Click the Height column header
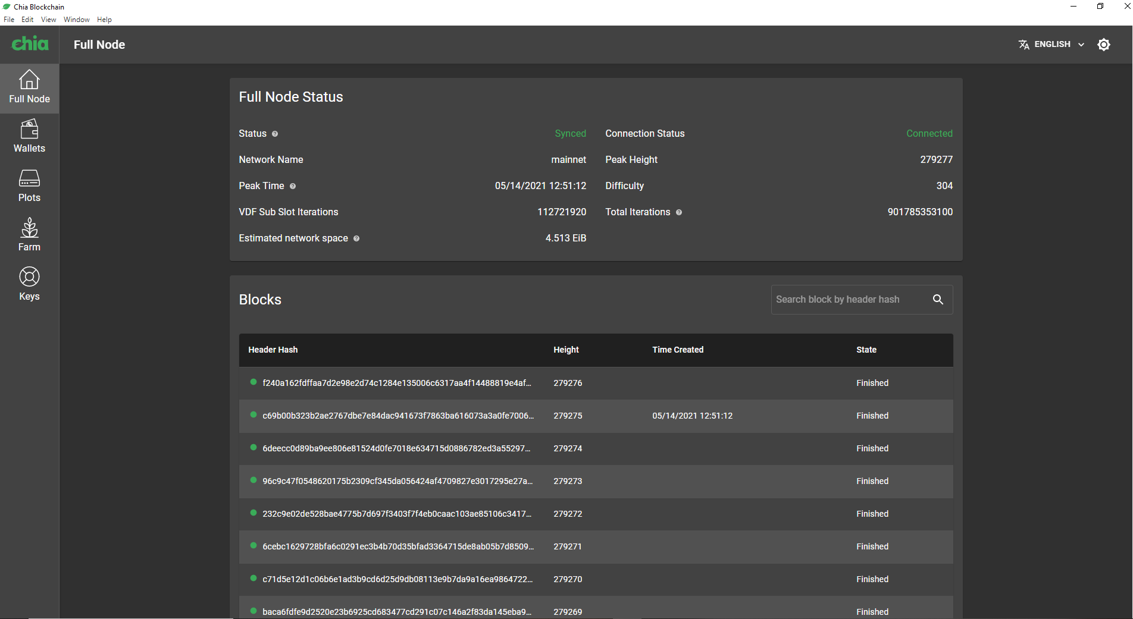The width and height of the screenshot is (1133, 619). coord(566,350)
